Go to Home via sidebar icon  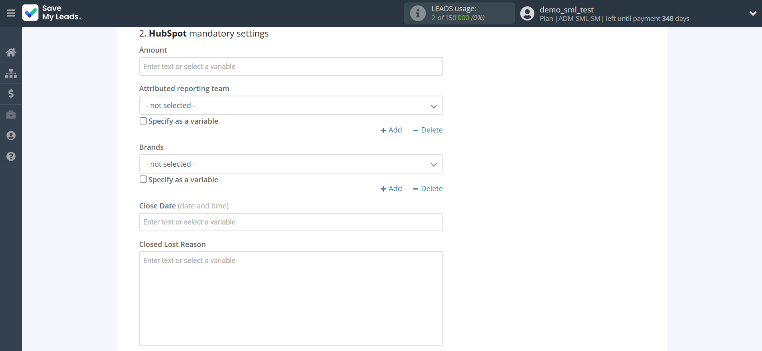[11, 52]
